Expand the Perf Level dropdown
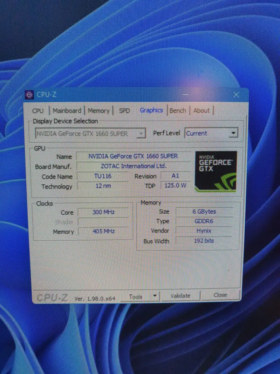 pyautogui.click(x=233, y=133)
